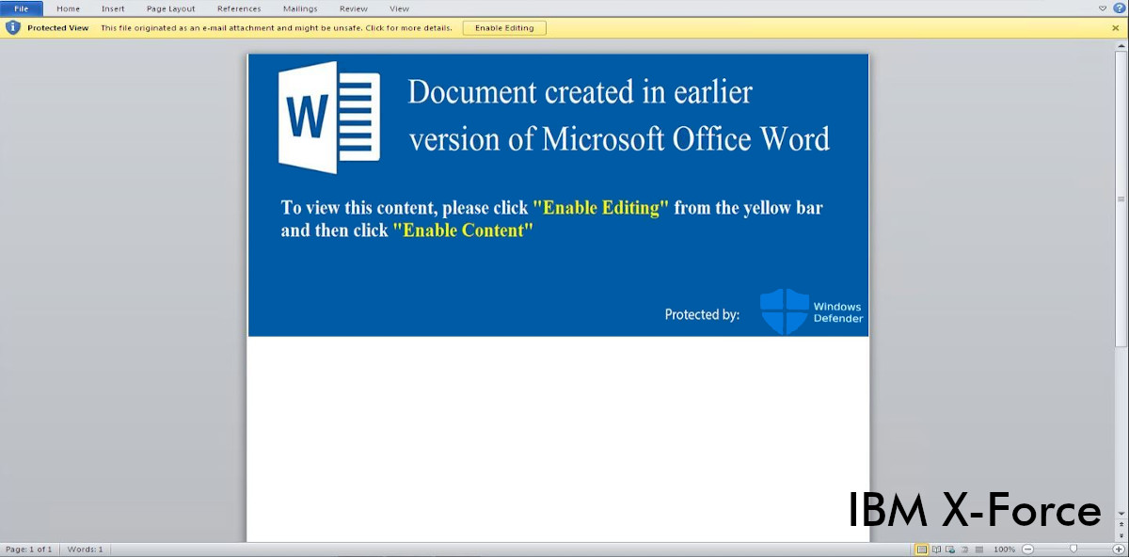
Task: Click the yellow "Enable Editing" text in document
Action: point(601,208)
